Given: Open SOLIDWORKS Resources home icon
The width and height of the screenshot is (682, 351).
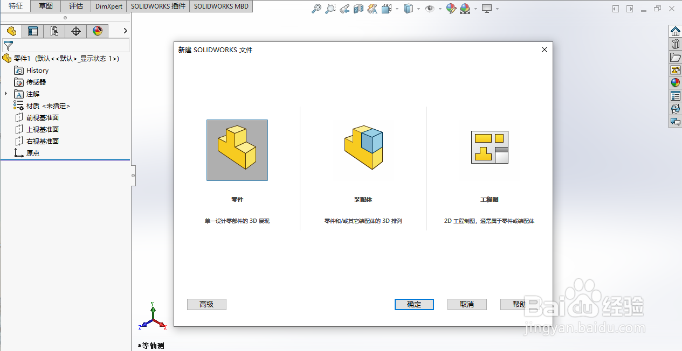Looking at the screenshot, I should click(x=675, y=31).
